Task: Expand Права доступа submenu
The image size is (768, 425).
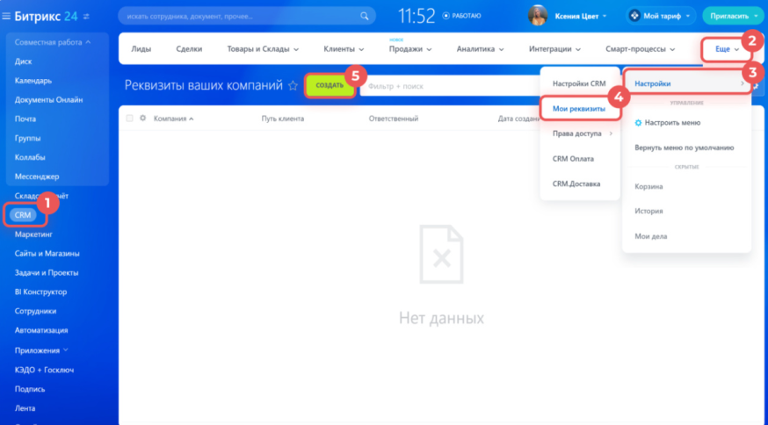Action: coord(581,133)
